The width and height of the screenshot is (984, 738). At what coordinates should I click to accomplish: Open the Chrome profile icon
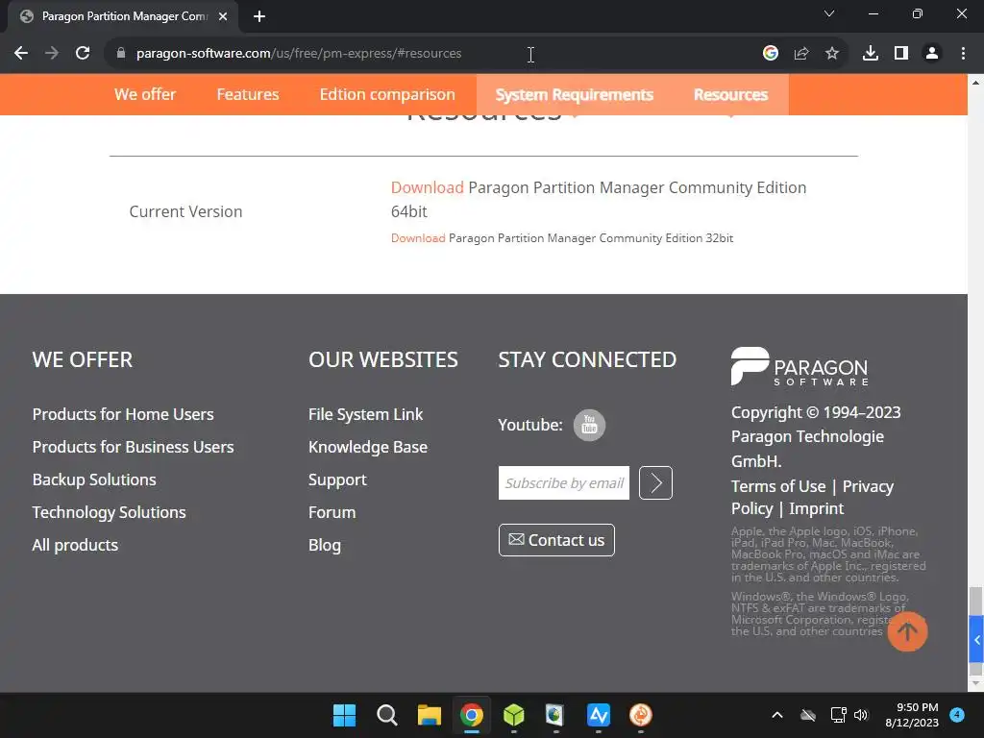click(932, 54)
